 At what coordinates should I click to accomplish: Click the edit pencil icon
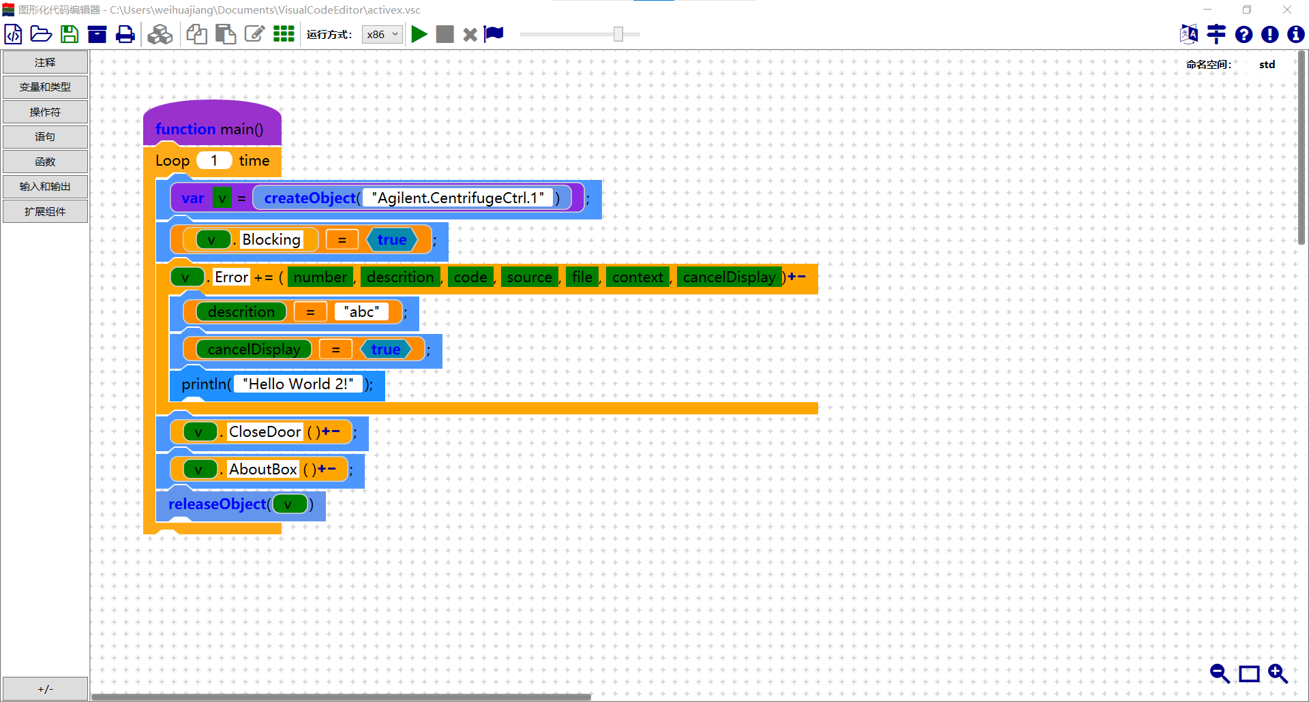pos(255,34)
